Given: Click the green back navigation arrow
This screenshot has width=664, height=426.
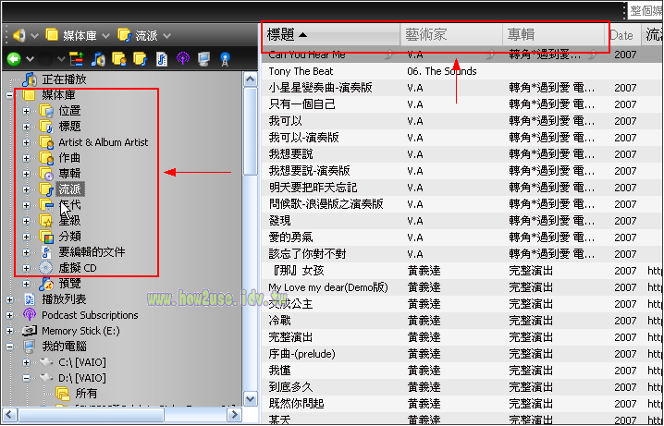Looking at the screenshot, I should [x=14, y=58].
